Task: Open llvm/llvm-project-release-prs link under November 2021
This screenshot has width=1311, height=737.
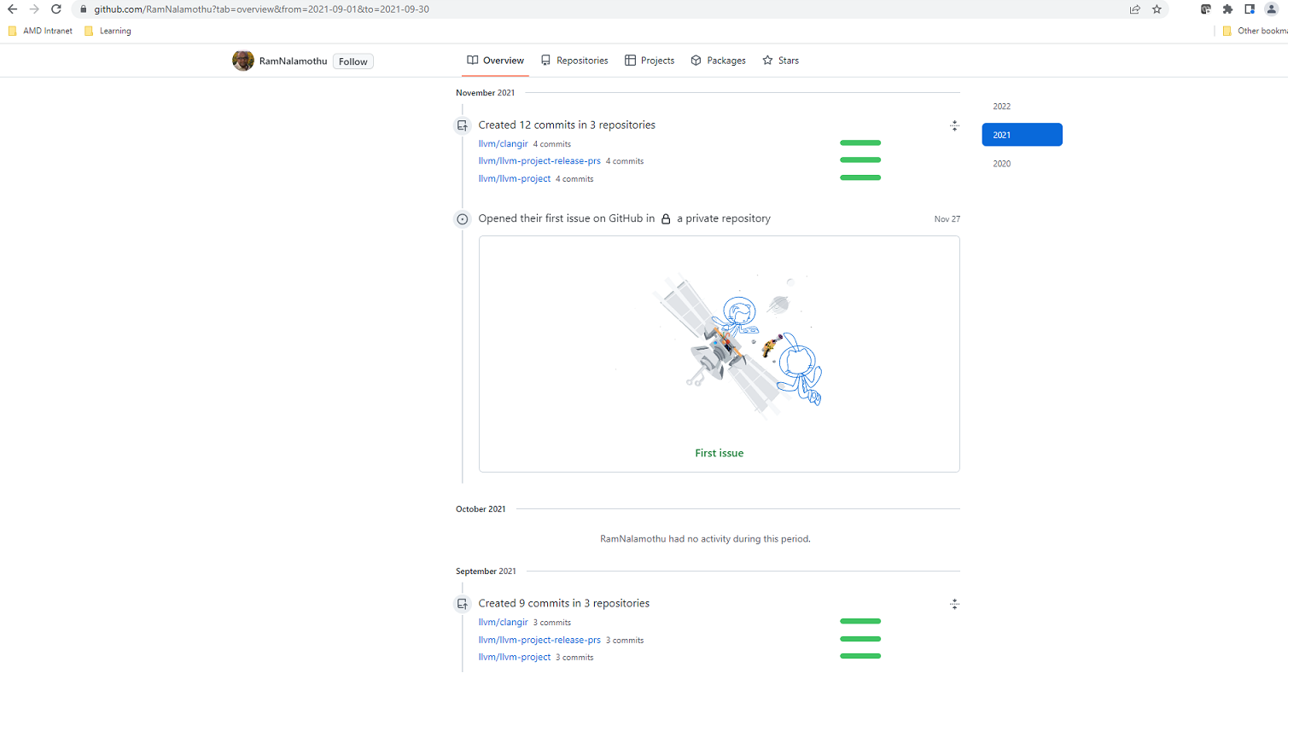Action: (539, 161)
